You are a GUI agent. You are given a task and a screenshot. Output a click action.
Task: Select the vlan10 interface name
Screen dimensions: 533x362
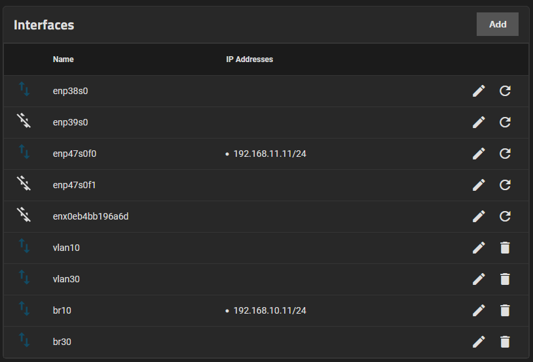click(x=66, y=248)
